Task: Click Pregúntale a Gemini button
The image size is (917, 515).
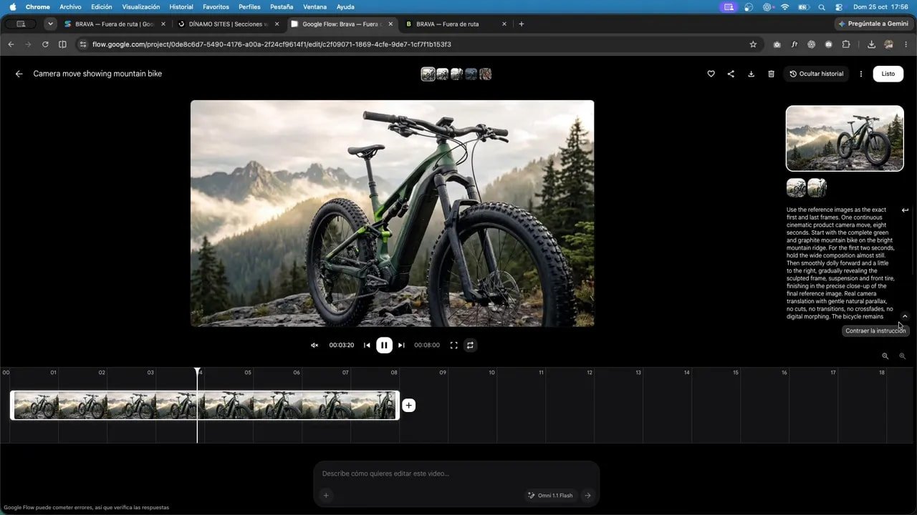Action: pyautogui.click(x=873, y=24)
